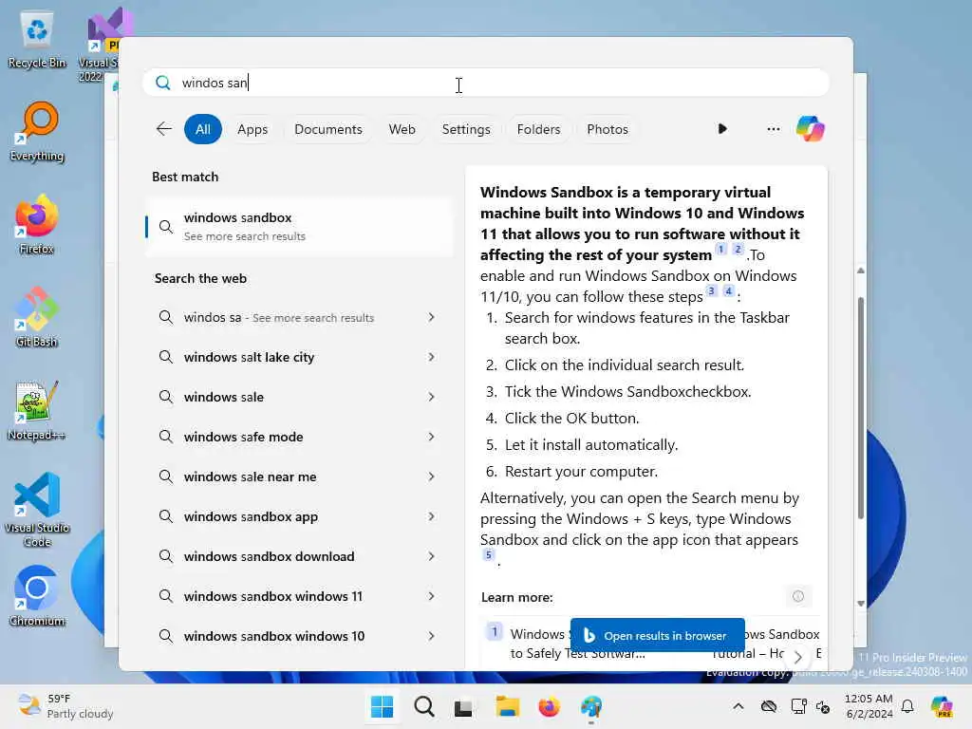Open the Windows Start button
972x729 pixels.
(382, 706)
